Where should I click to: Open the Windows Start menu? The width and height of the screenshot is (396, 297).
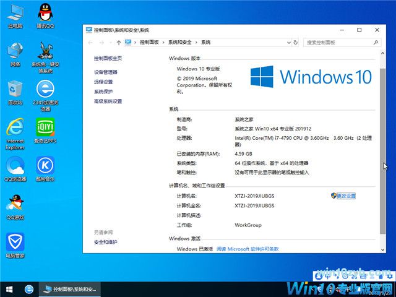9,289
